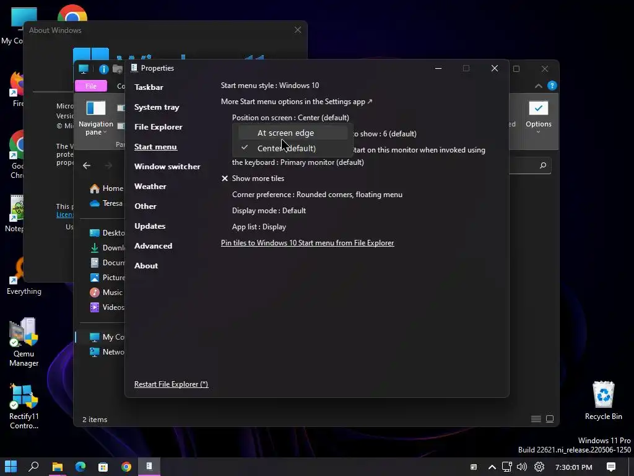Collapse the Explorer ribbon with chevron
Image resolution: width=634 pixels, height=476 pixels.
538,86
